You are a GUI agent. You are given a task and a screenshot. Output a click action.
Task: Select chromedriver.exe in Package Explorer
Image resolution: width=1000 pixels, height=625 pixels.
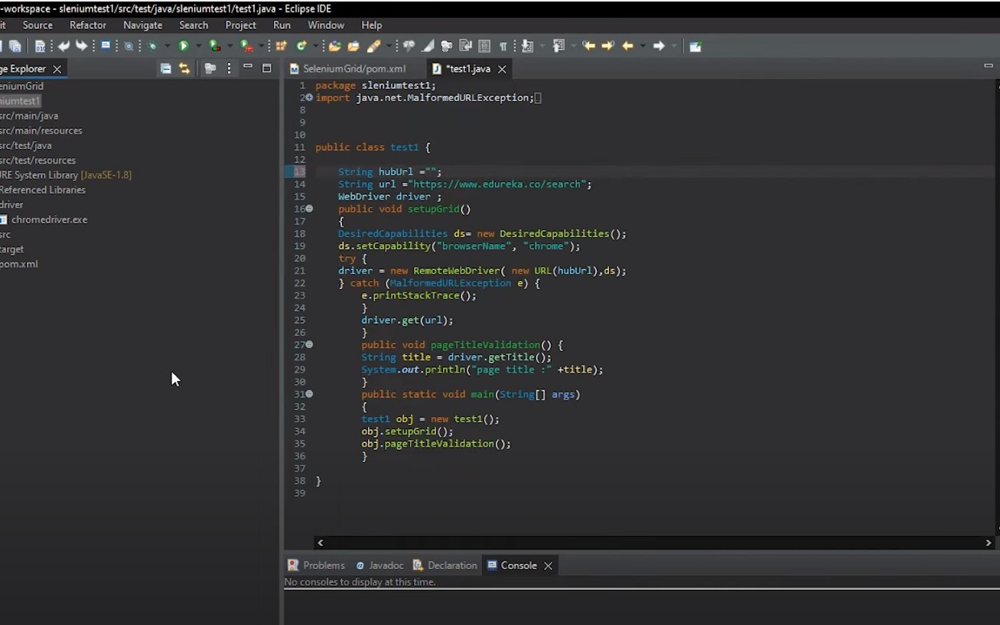[x=49, y=220]
